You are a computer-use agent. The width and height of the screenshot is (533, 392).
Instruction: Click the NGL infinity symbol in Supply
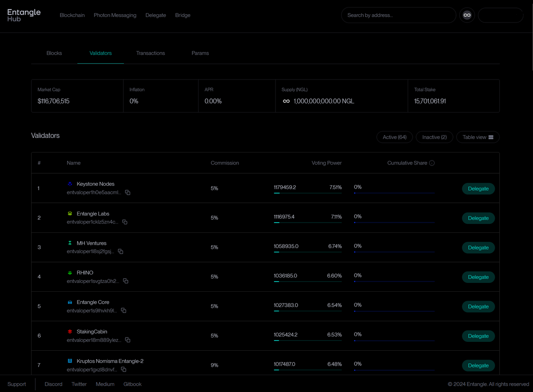point(286,101)
